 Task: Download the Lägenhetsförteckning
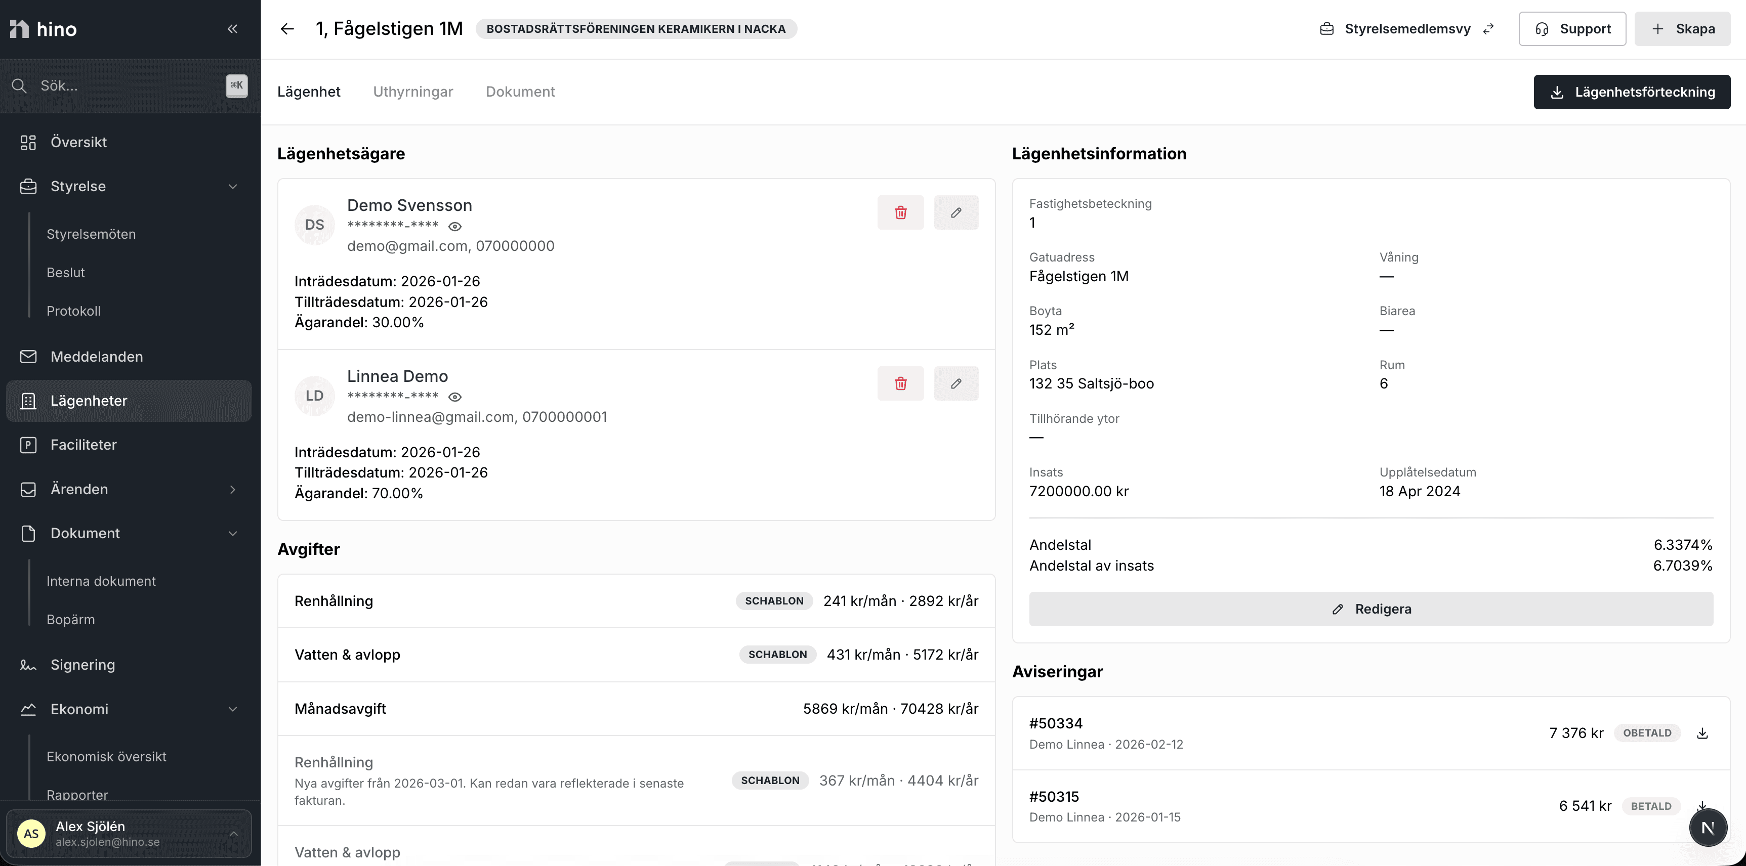tap(1632, 92)
